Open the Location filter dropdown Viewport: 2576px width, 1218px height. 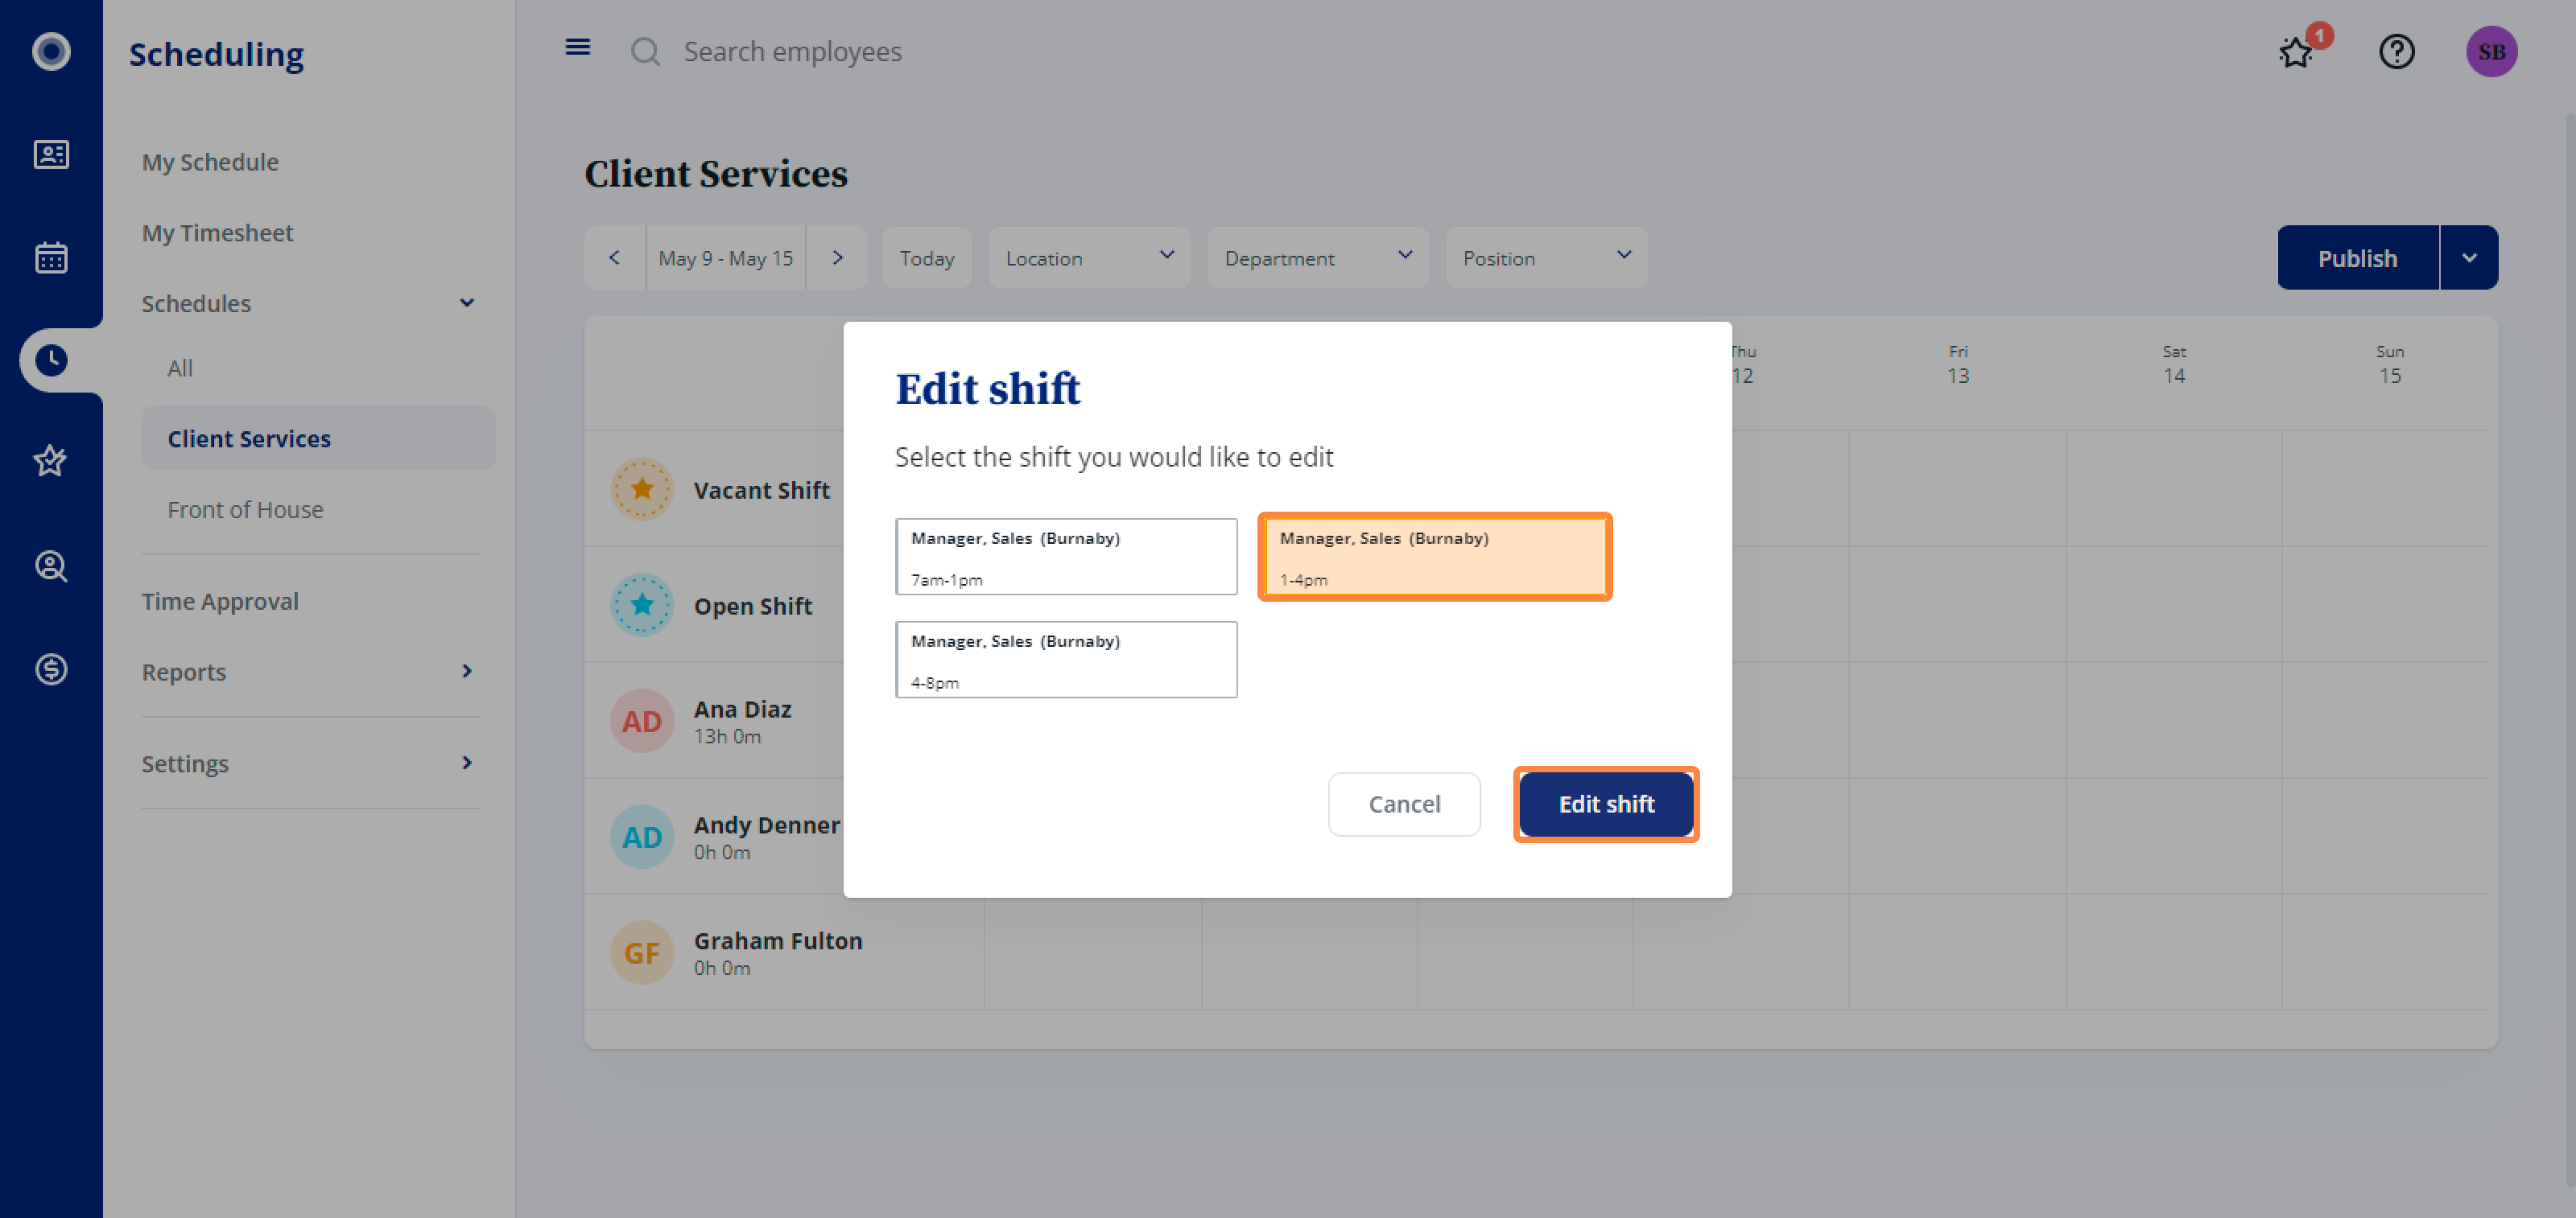pyautogui.click(x=1089, y=257)
